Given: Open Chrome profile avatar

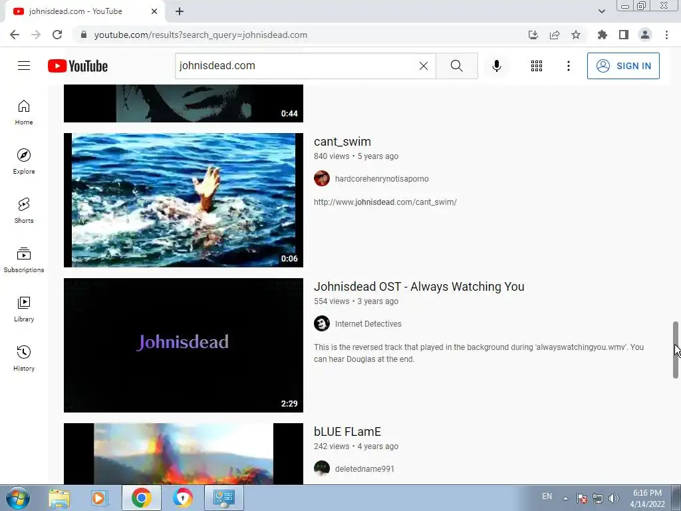Looking at the screenshot, I should (x=645, y=35).
